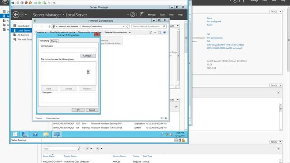The image size is (290, 163).
Task: Open Windows Start button in VM taskbar
Action: tap(15, 134)
